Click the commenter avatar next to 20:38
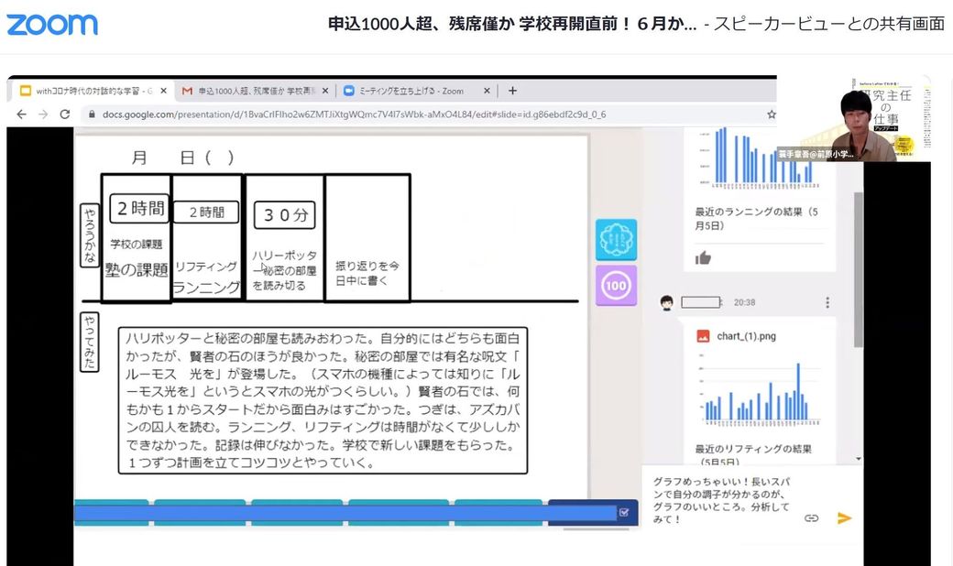 pyautogui.click(x=667, y=302)
